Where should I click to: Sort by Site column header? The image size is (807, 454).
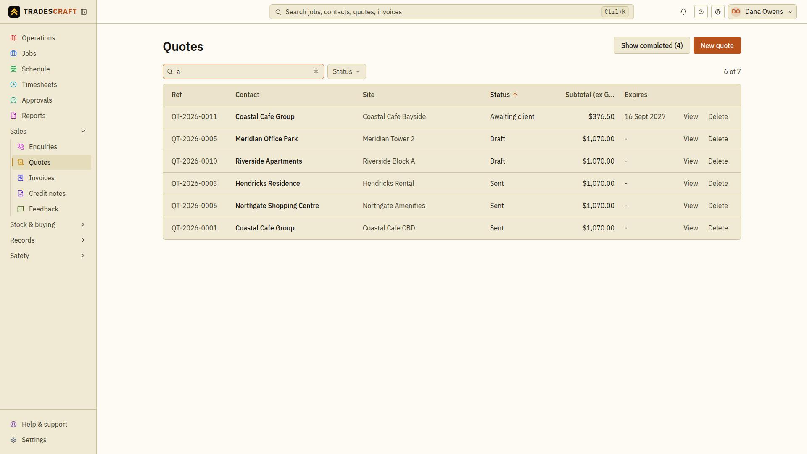[369, 95]
